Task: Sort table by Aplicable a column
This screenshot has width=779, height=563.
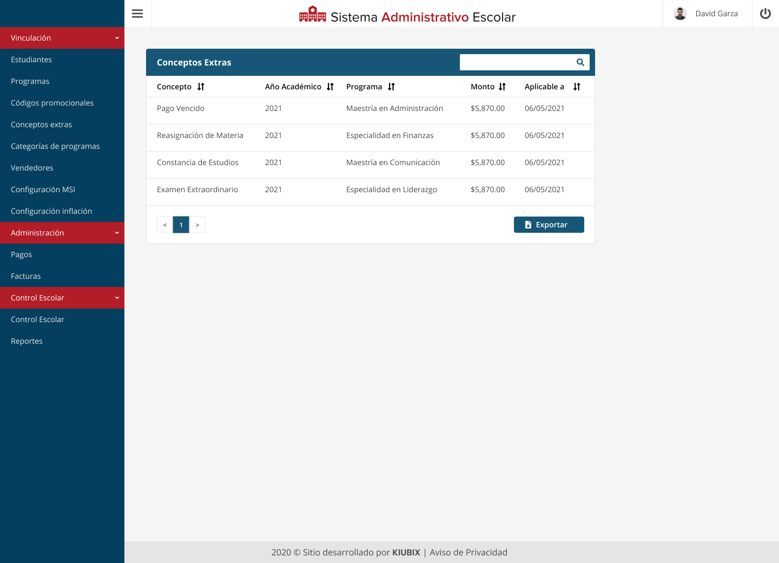Action: coord(577,87)
